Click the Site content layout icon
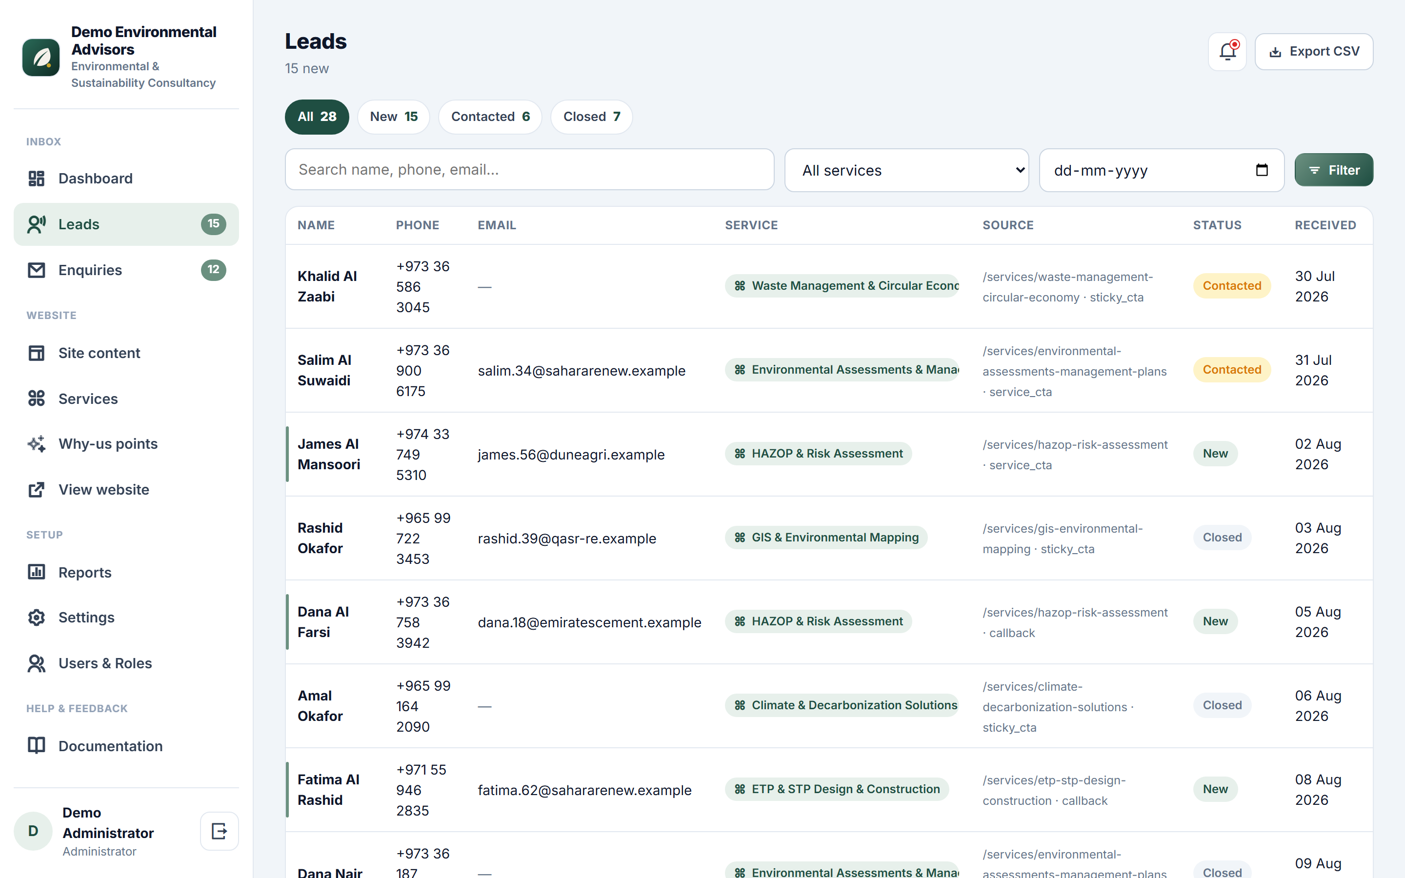The image size is (1405, 878). [x=37, y=353]
